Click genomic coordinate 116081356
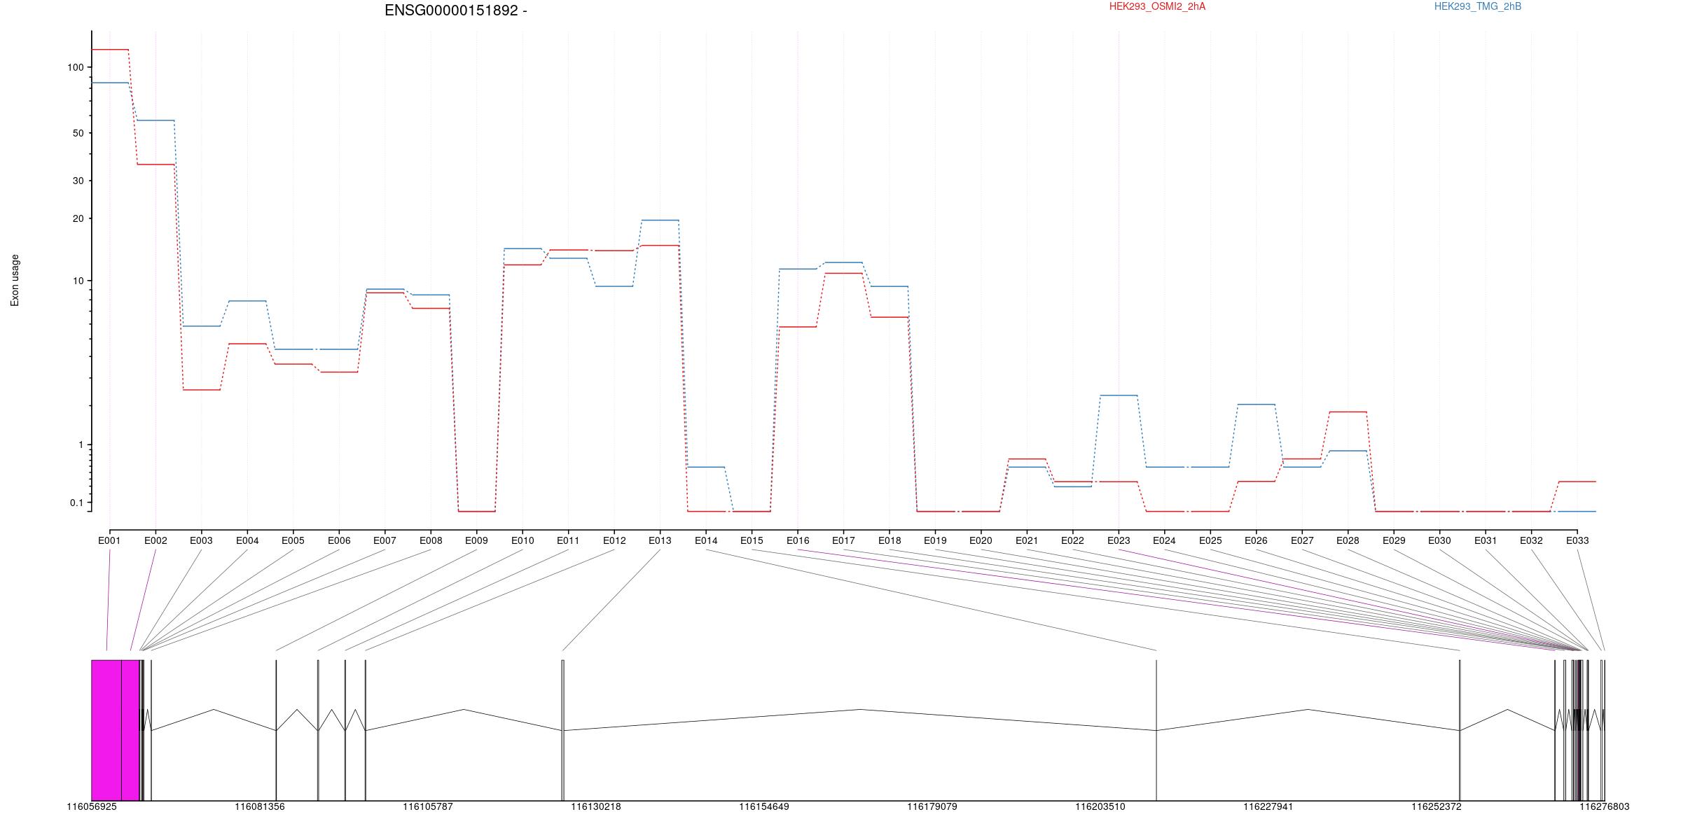 coord(260,807)
